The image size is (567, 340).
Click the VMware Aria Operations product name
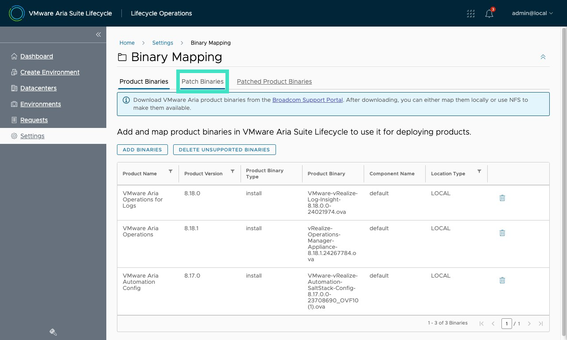pos(140,232)
